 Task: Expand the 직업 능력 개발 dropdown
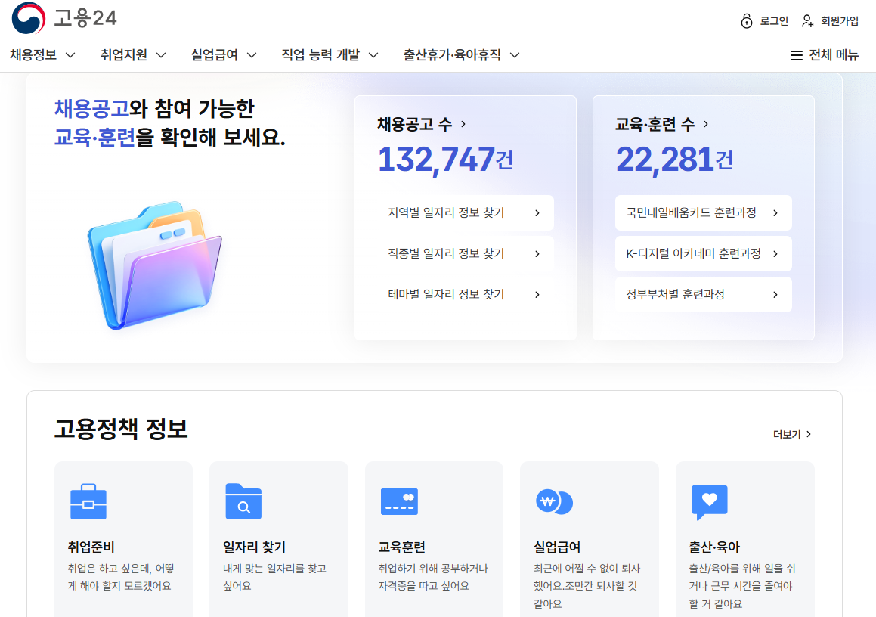click(x=329, y=54)
